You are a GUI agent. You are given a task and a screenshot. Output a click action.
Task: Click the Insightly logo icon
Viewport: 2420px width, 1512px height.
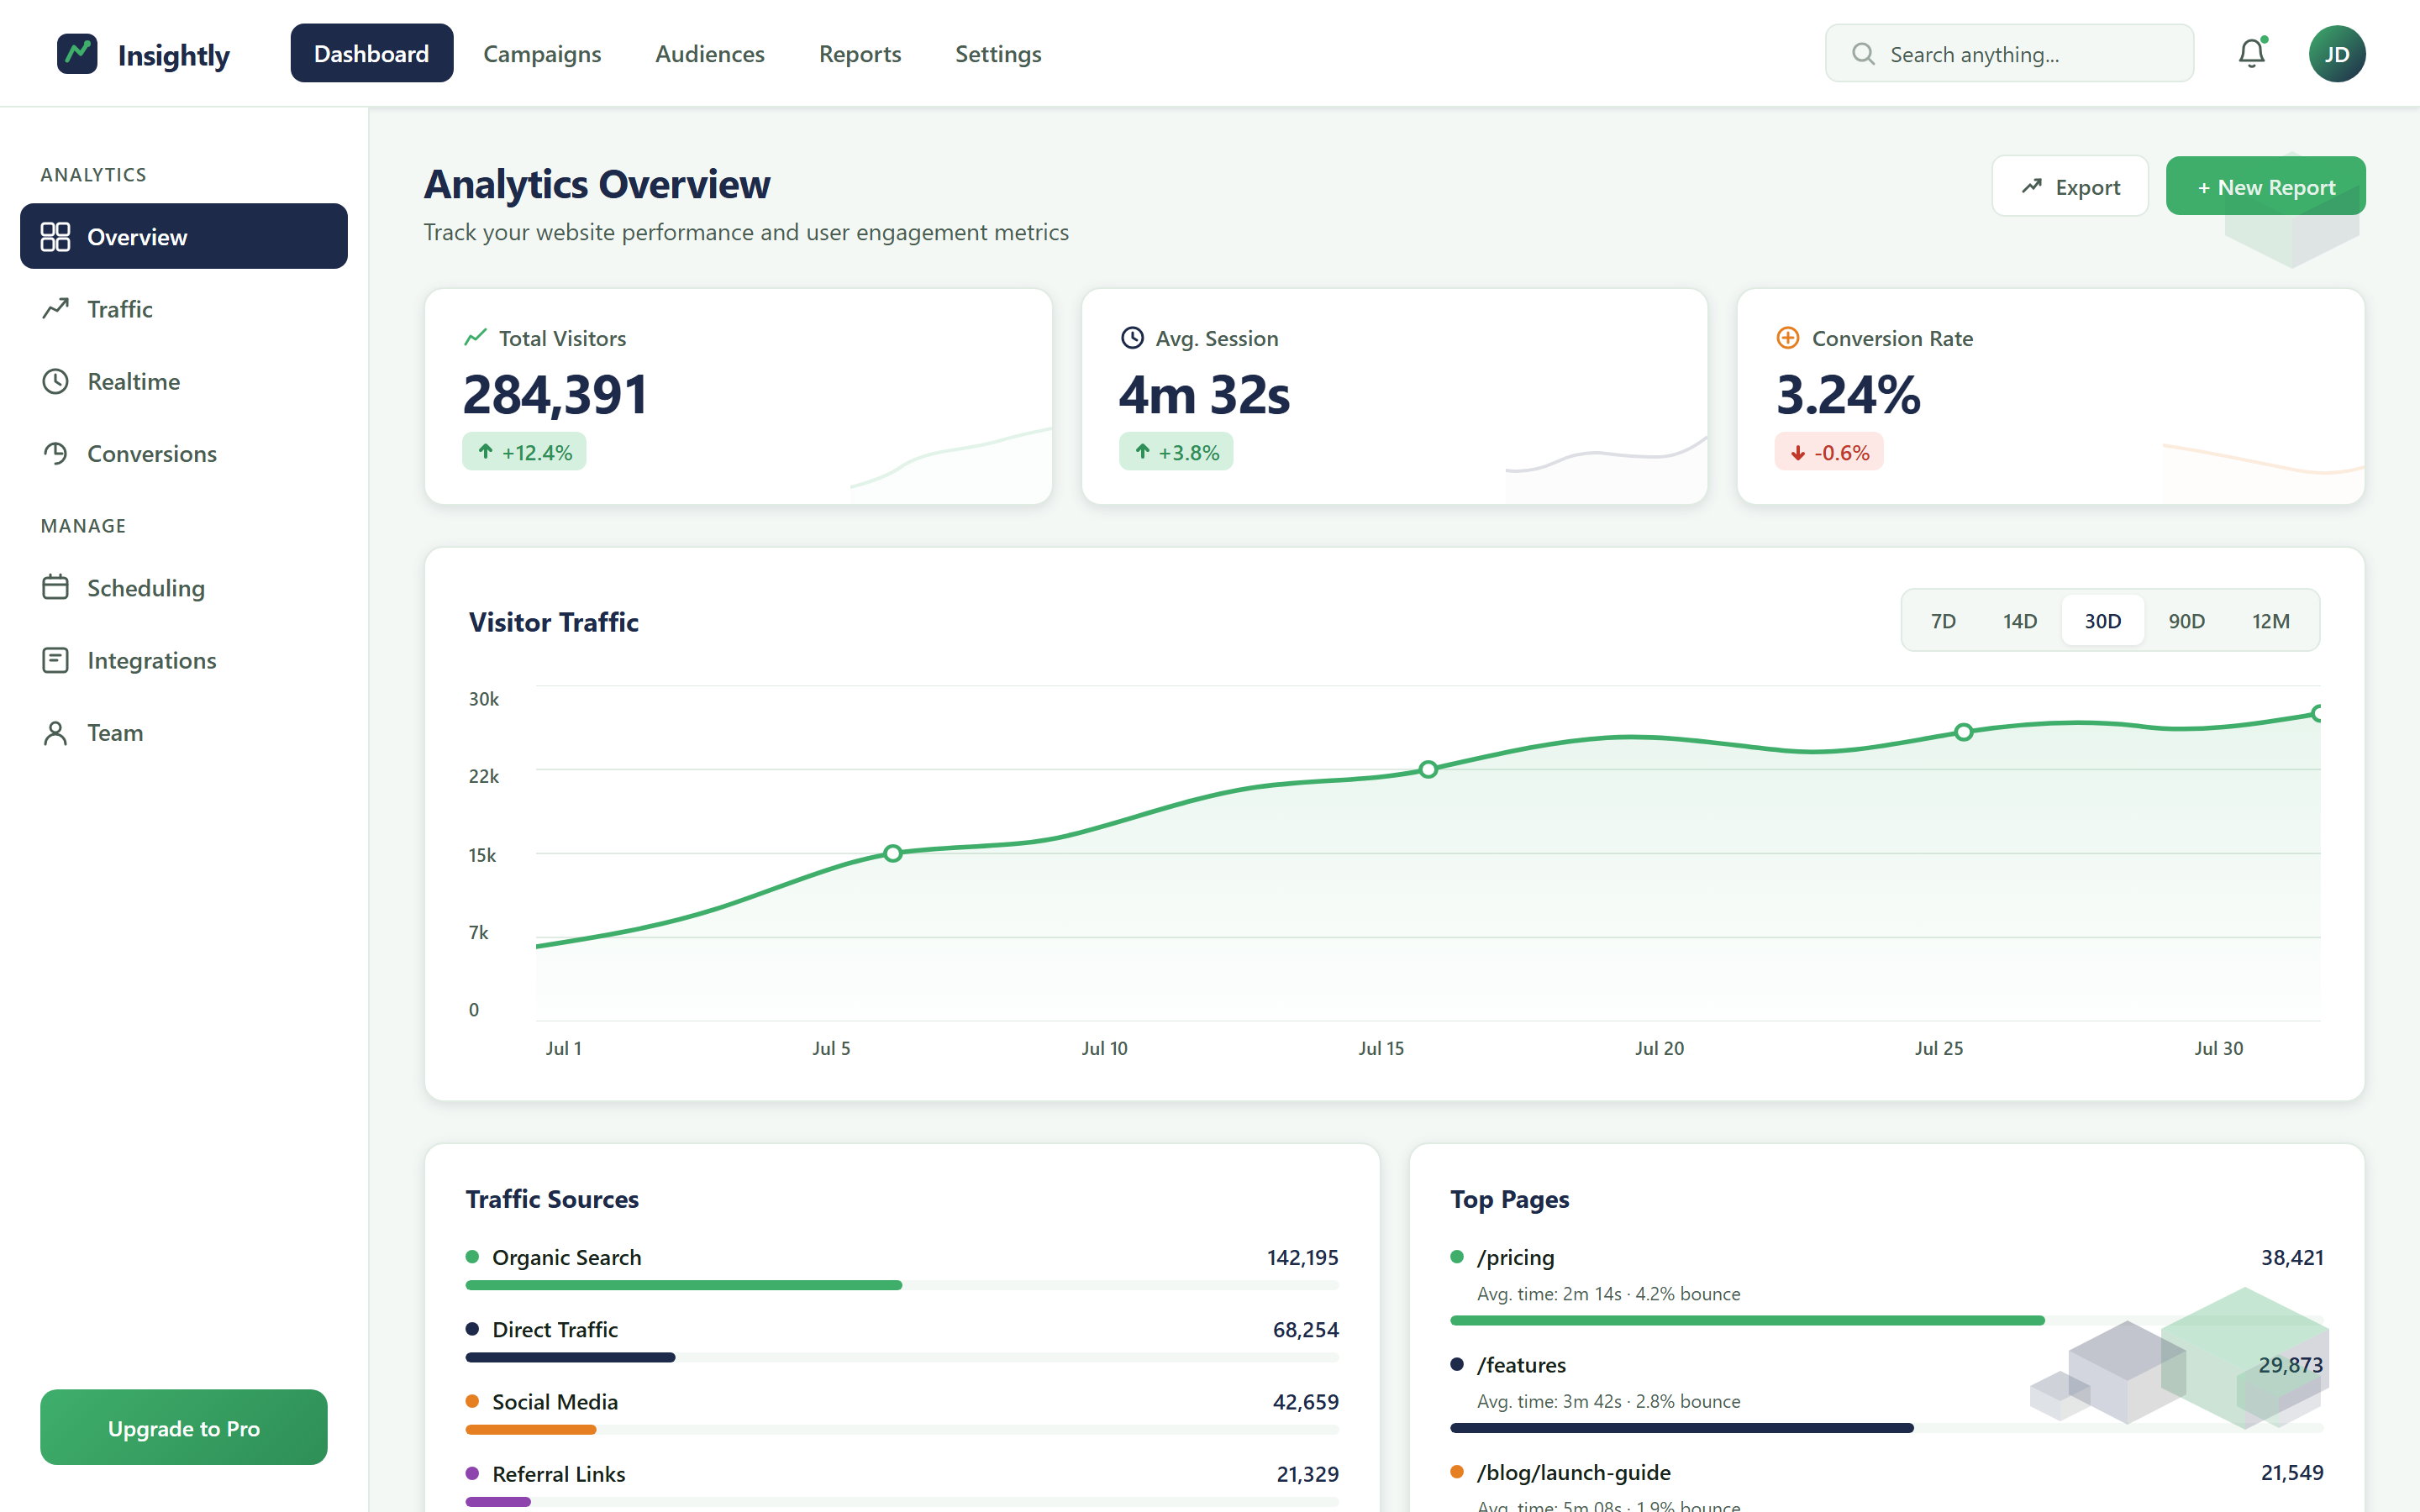point(77,54)
